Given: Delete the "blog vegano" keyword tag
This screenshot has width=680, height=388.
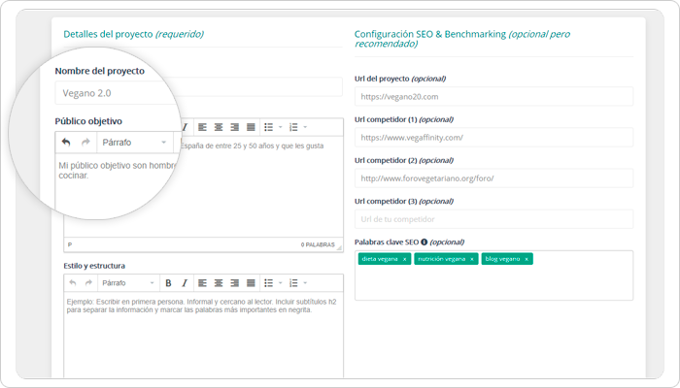Looking at the screenshot, I should pos(527,259).
